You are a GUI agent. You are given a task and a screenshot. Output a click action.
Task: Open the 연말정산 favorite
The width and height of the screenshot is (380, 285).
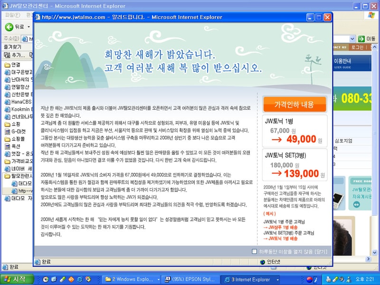tap(17, 87)
